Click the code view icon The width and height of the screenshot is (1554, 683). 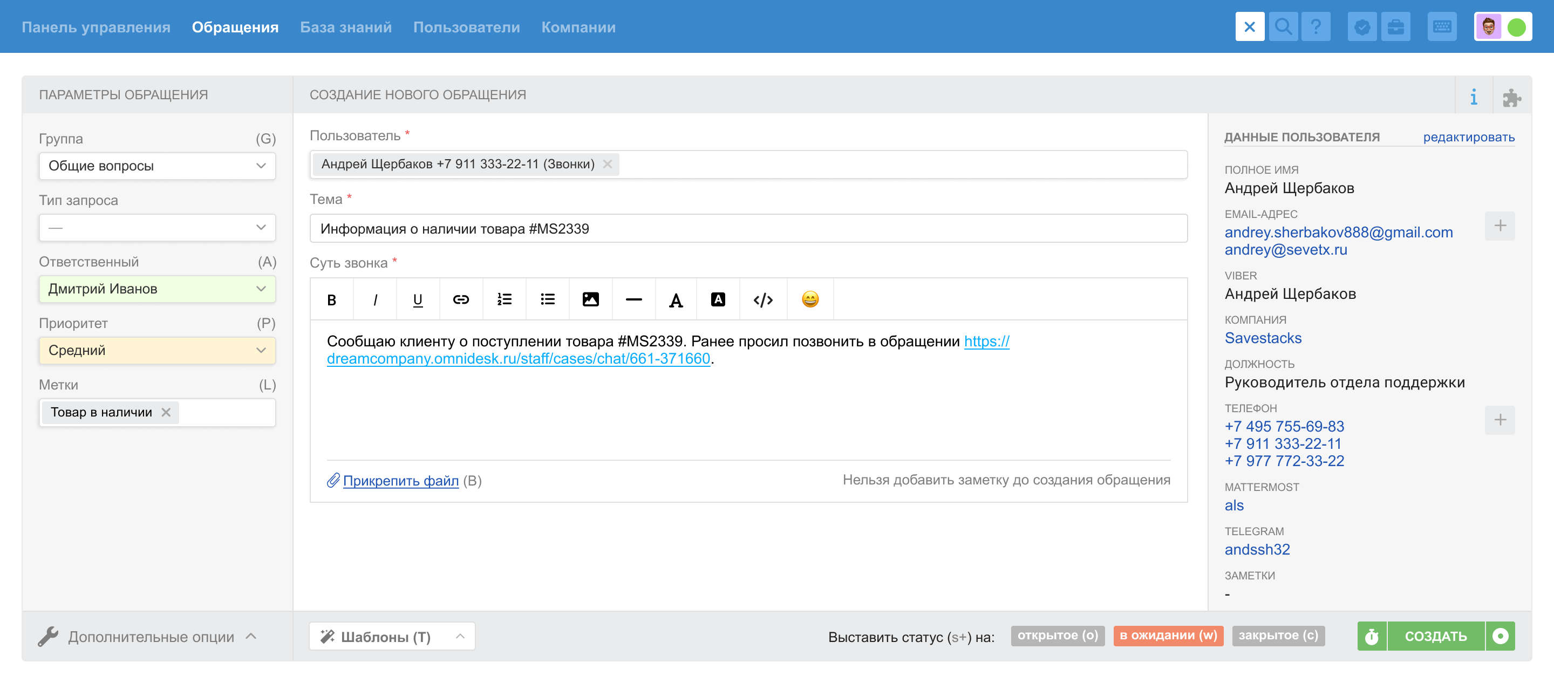coord(762,300)
